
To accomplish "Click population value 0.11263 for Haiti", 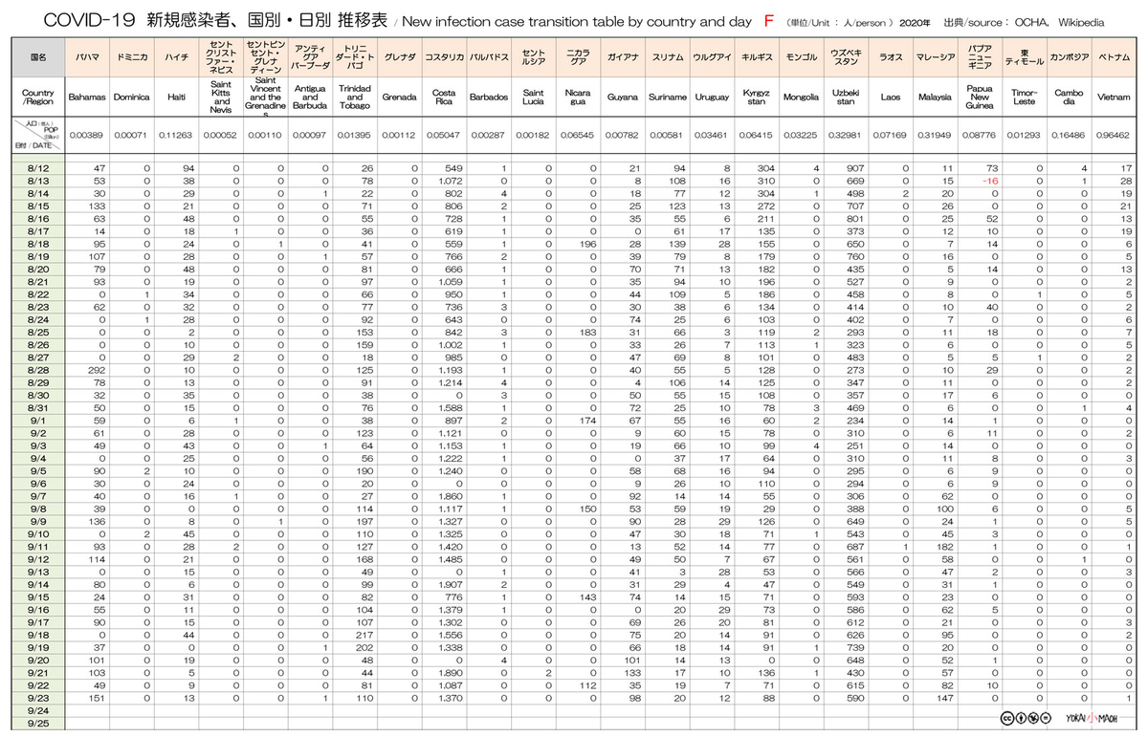I will tap(176, 136).
